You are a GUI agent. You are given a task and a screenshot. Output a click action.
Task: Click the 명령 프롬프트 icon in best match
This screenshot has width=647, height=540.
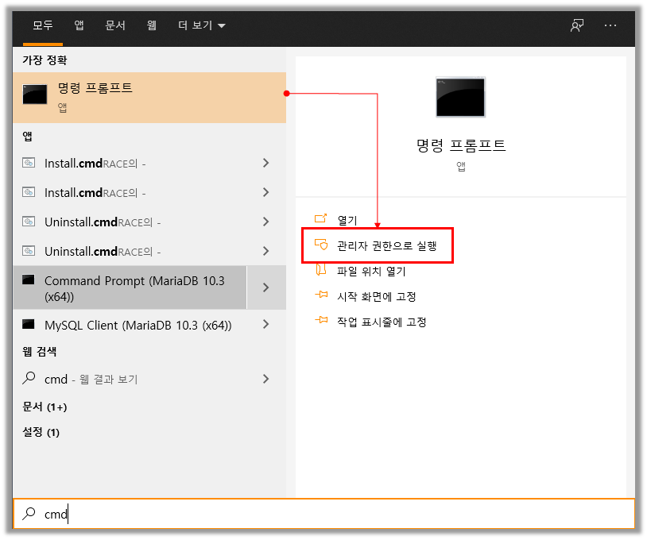(35, 94)
